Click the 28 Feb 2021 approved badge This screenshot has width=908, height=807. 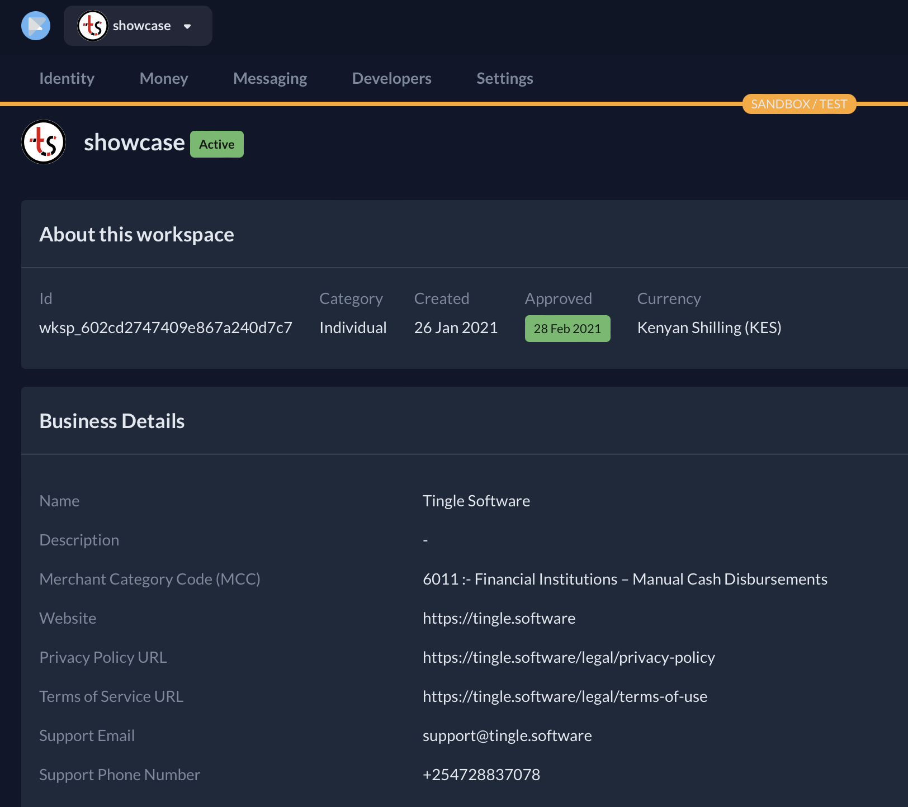pyautogui.click(x=567, y=329)
